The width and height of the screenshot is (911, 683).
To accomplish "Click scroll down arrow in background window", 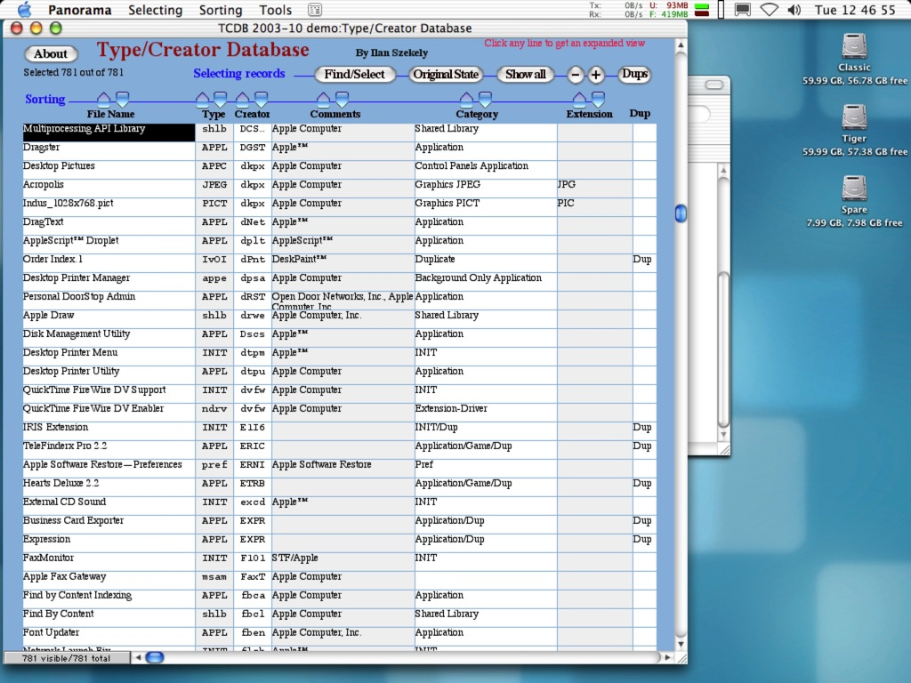I will click(x=723, y=434).
